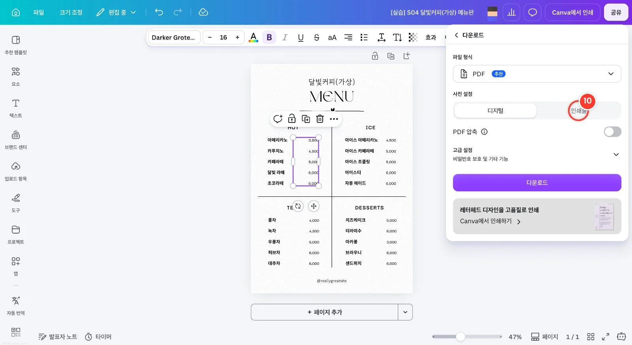Toggle the PDF 압축 switch
This screenshot has height=345, width=632.
612,132
